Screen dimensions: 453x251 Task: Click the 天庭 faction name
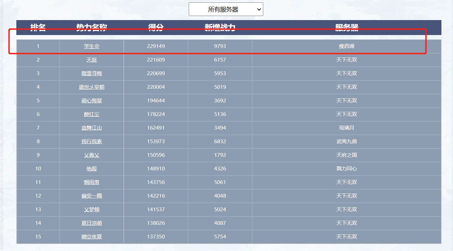coord(91,60)
